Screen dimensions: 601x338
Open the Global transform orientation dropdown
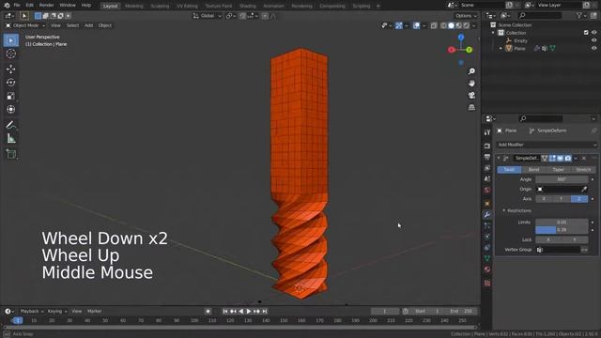point(207,16)
